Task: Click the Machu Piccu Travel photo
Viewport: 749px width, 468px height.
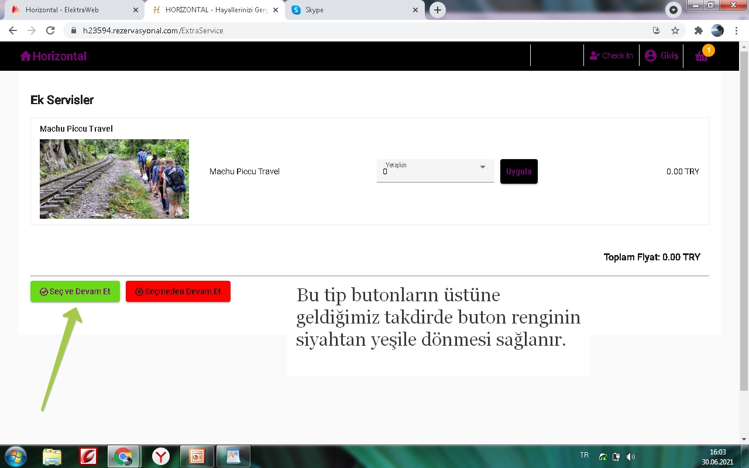Action: (x=114, y=179)
